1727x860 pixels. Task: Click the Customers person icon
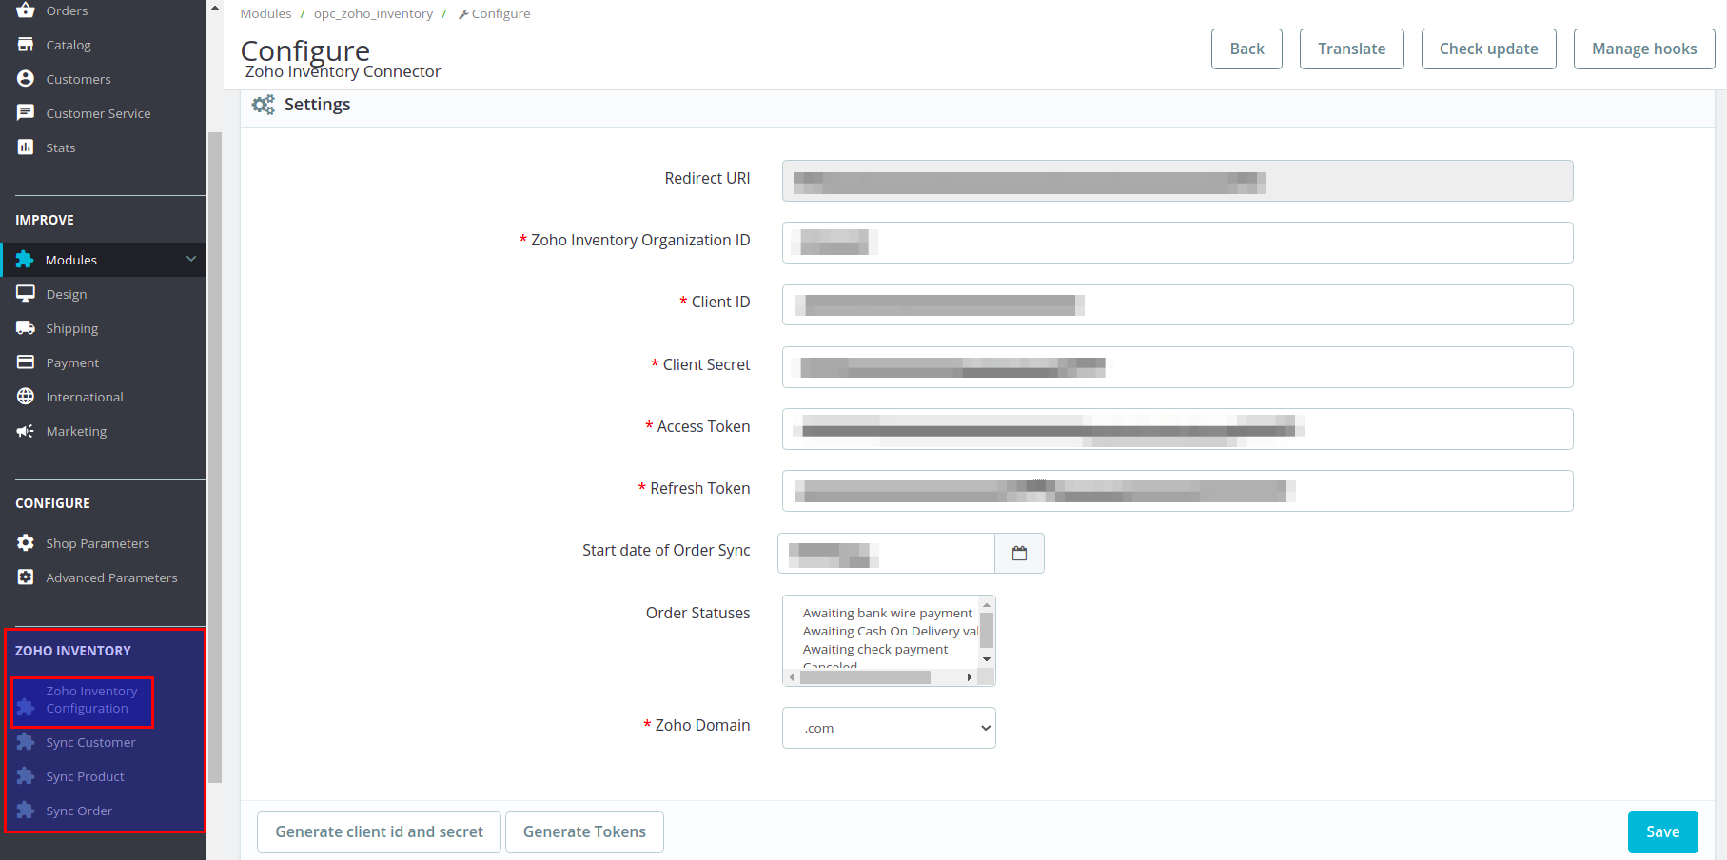[x=26, y=79]
